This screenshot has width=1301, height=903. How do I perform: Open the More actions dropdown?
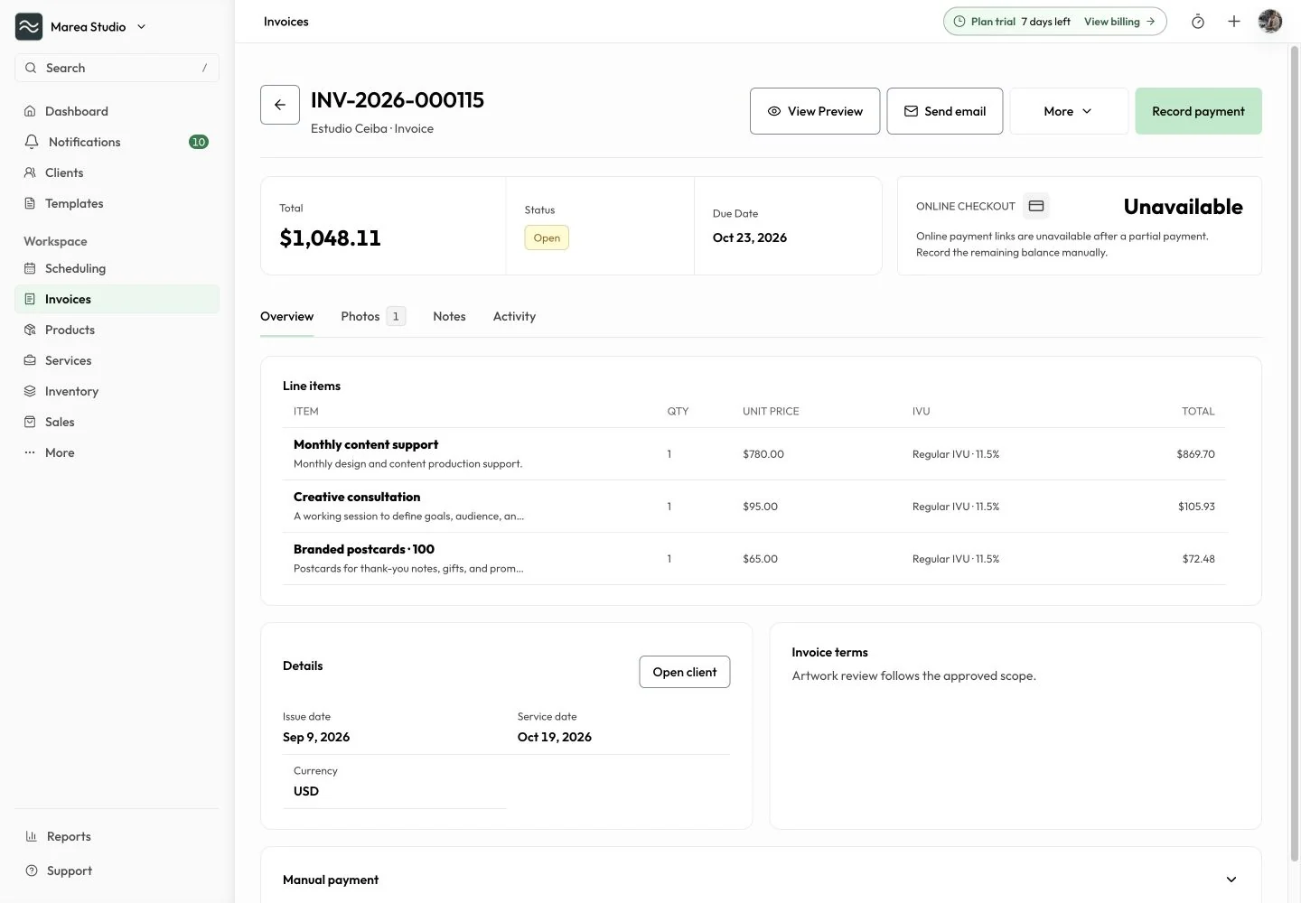(x=1069, y=111)
